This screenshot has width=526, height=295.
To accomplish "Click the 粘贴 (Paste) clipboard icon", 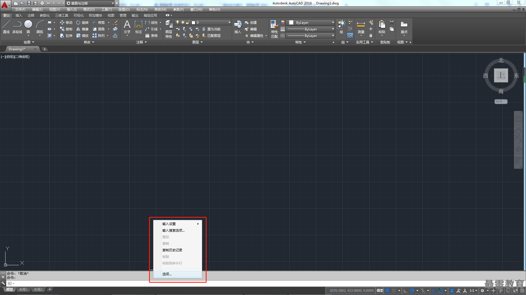I will point(382,27).
